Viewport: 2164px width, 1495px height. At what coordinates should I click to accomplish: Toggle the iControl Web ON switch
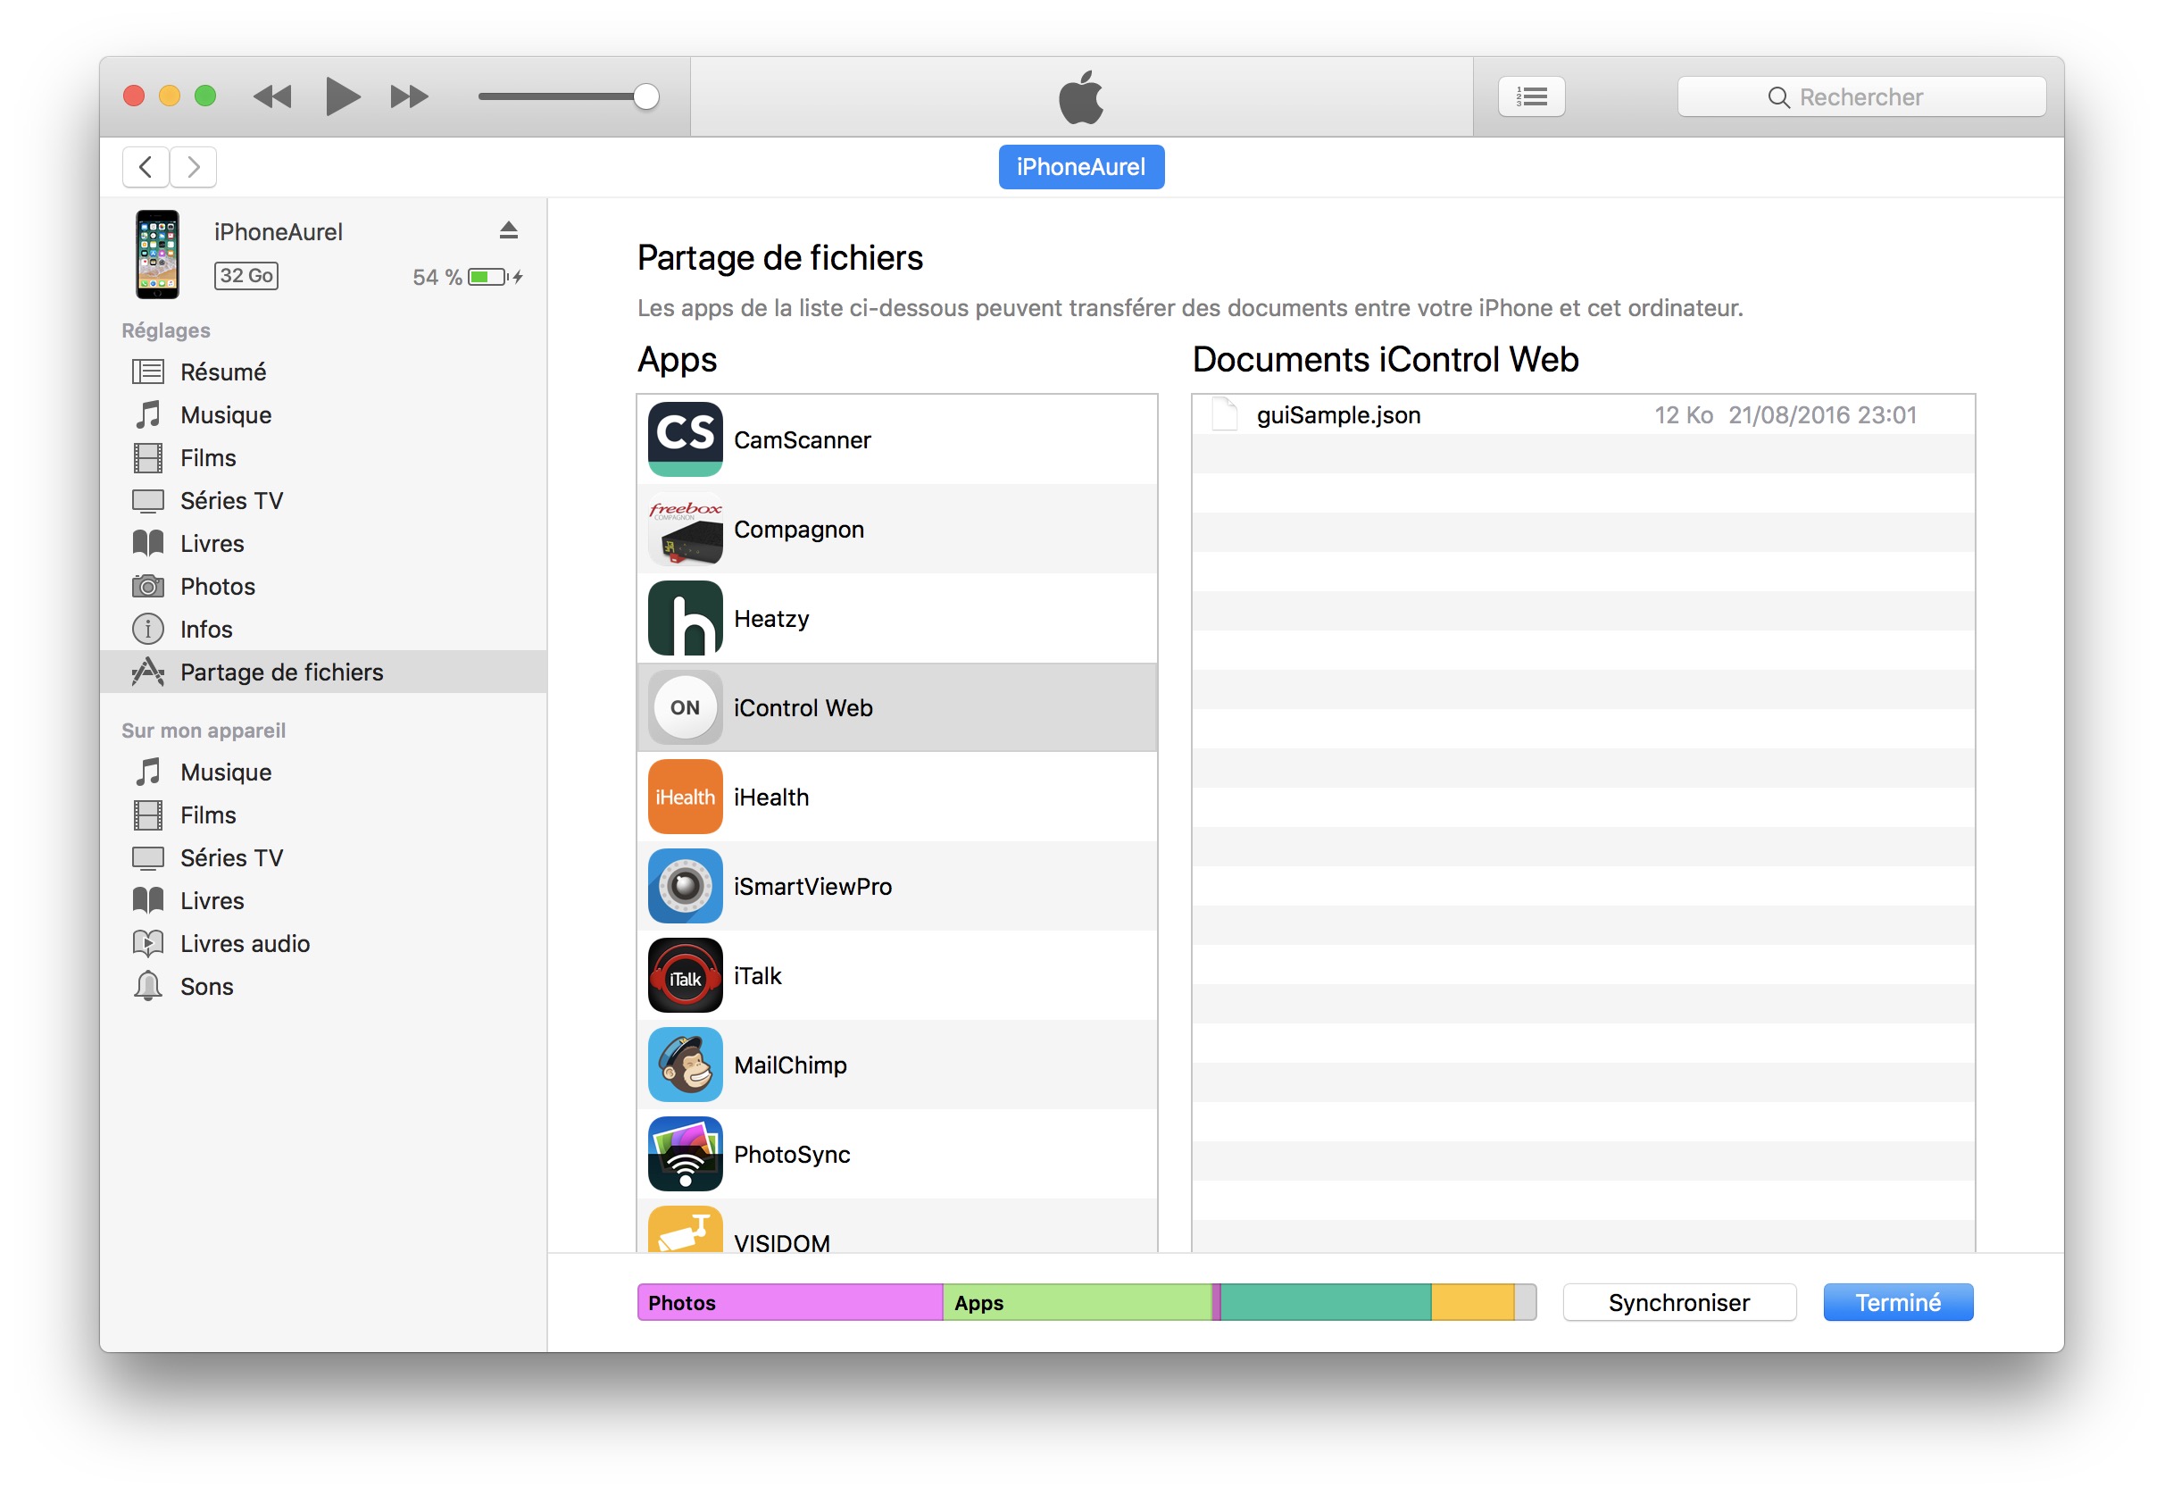pyautogui.click(x=684, y=707)
